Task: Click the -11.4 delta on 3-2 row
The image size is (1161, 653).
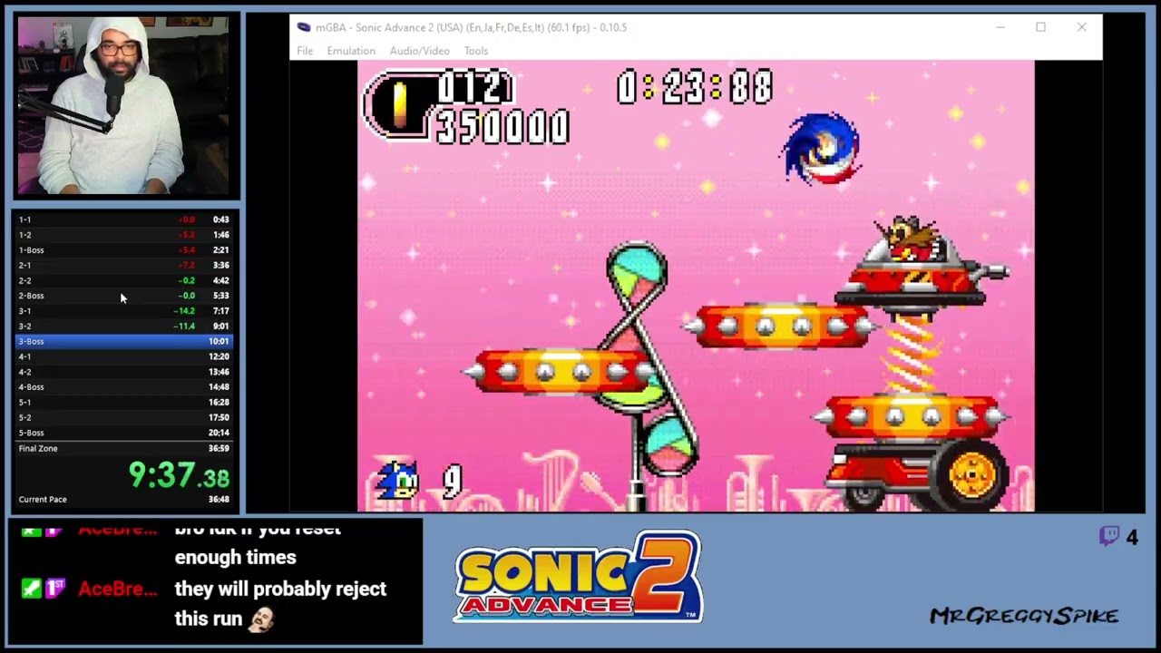Action: click(x=185, y=326)
